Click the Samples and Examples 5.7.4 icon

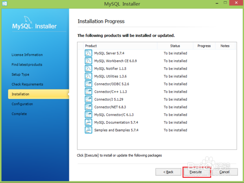coord(88,130)
